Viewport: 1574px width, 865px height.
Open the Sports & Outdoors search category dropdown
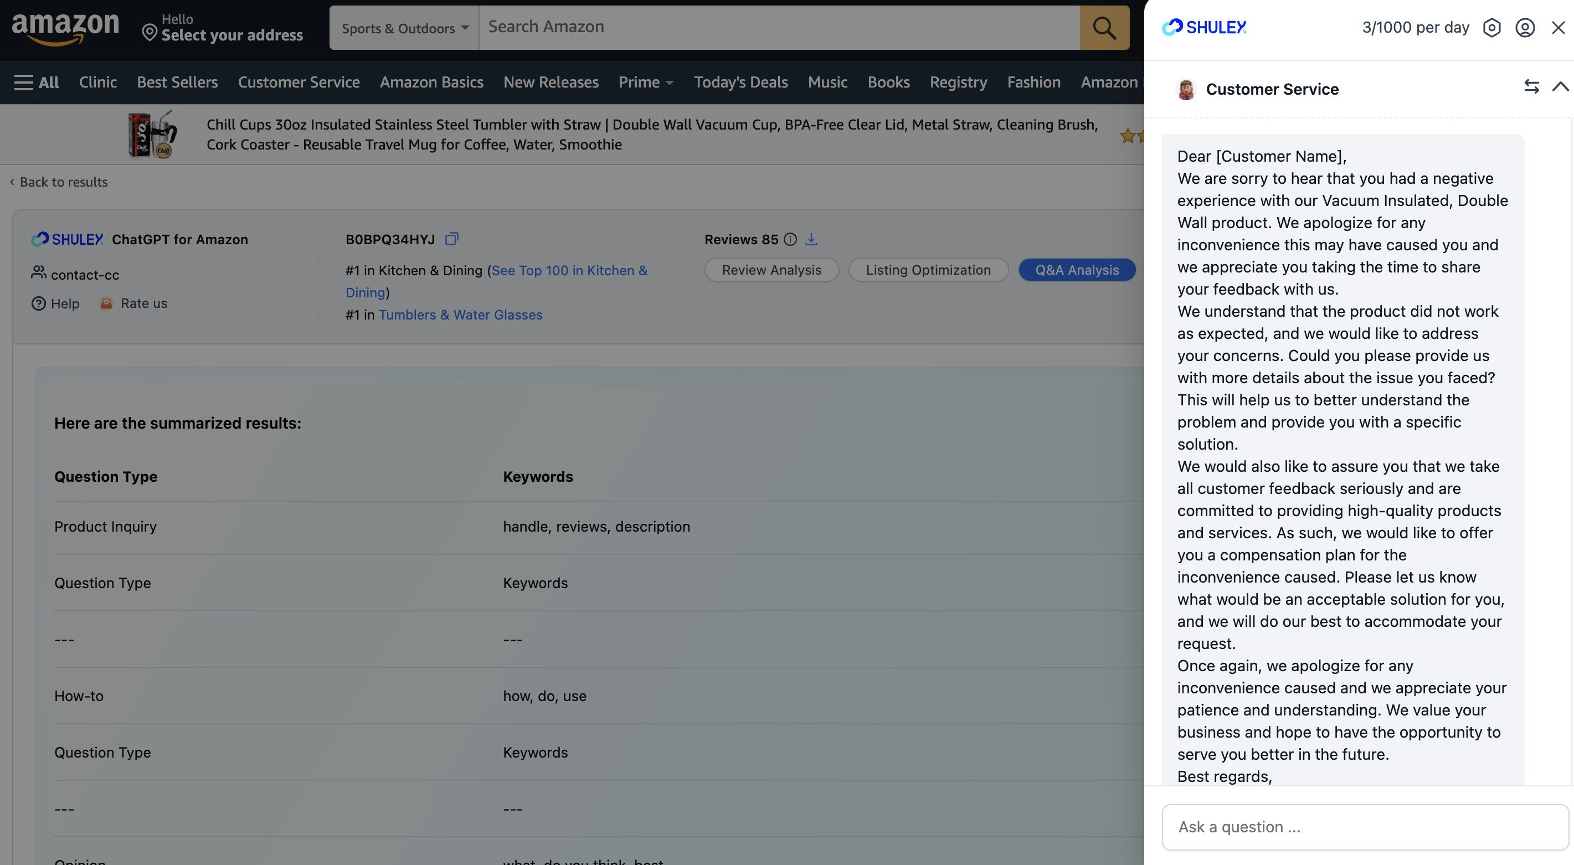click(404, 28)
